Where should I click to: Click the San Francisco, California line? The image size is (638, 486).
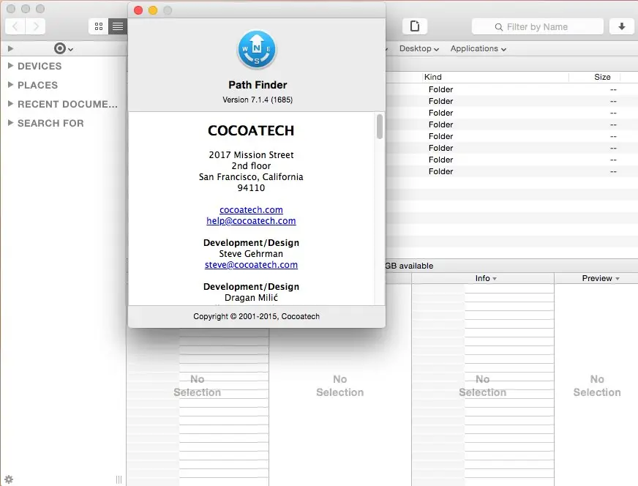[x=251, y=177]
